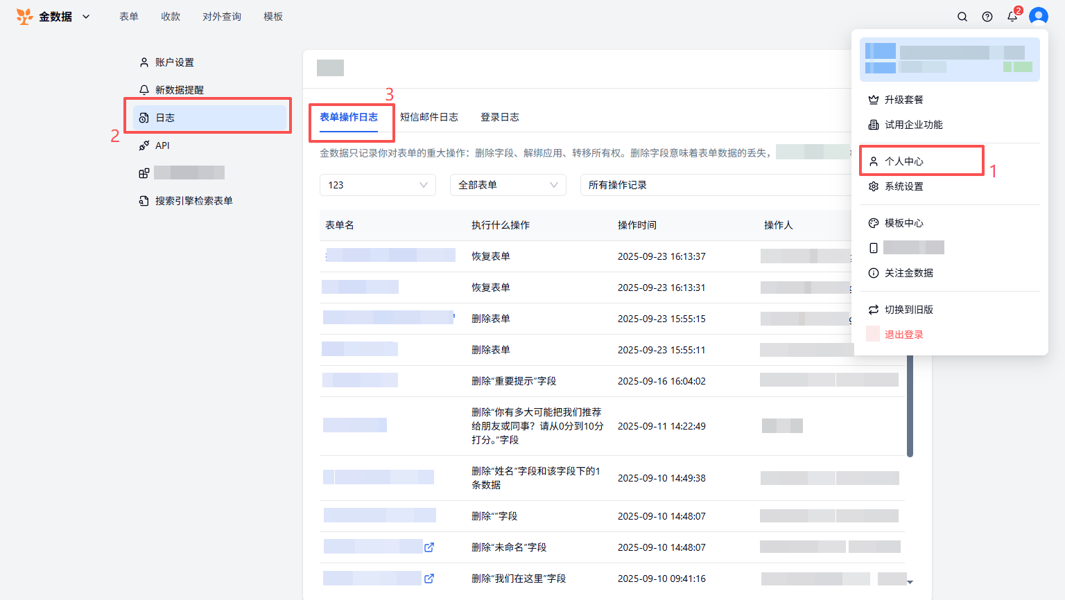Select 个人中心 from user menu
This screenshot has width=1065, height=600.
[x=904, y=161]
